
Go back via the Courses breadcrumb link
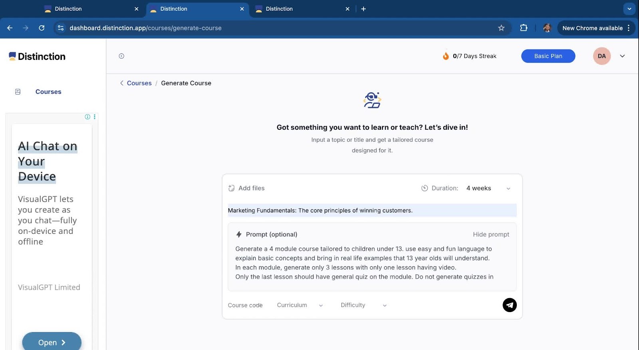[139, 83]
